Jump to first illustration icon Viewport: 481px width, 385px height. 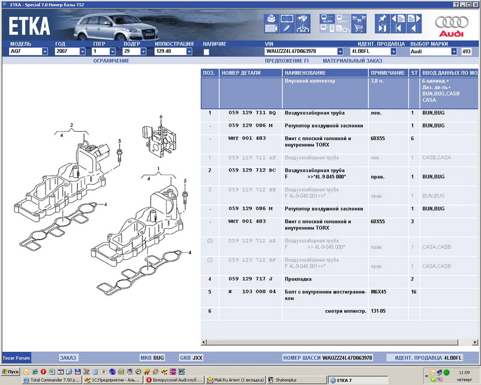(398, 28)
